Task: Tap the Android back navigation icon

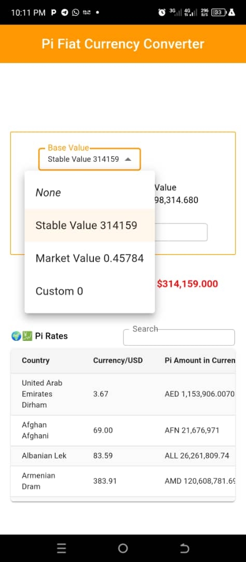Action: [184, 548]
